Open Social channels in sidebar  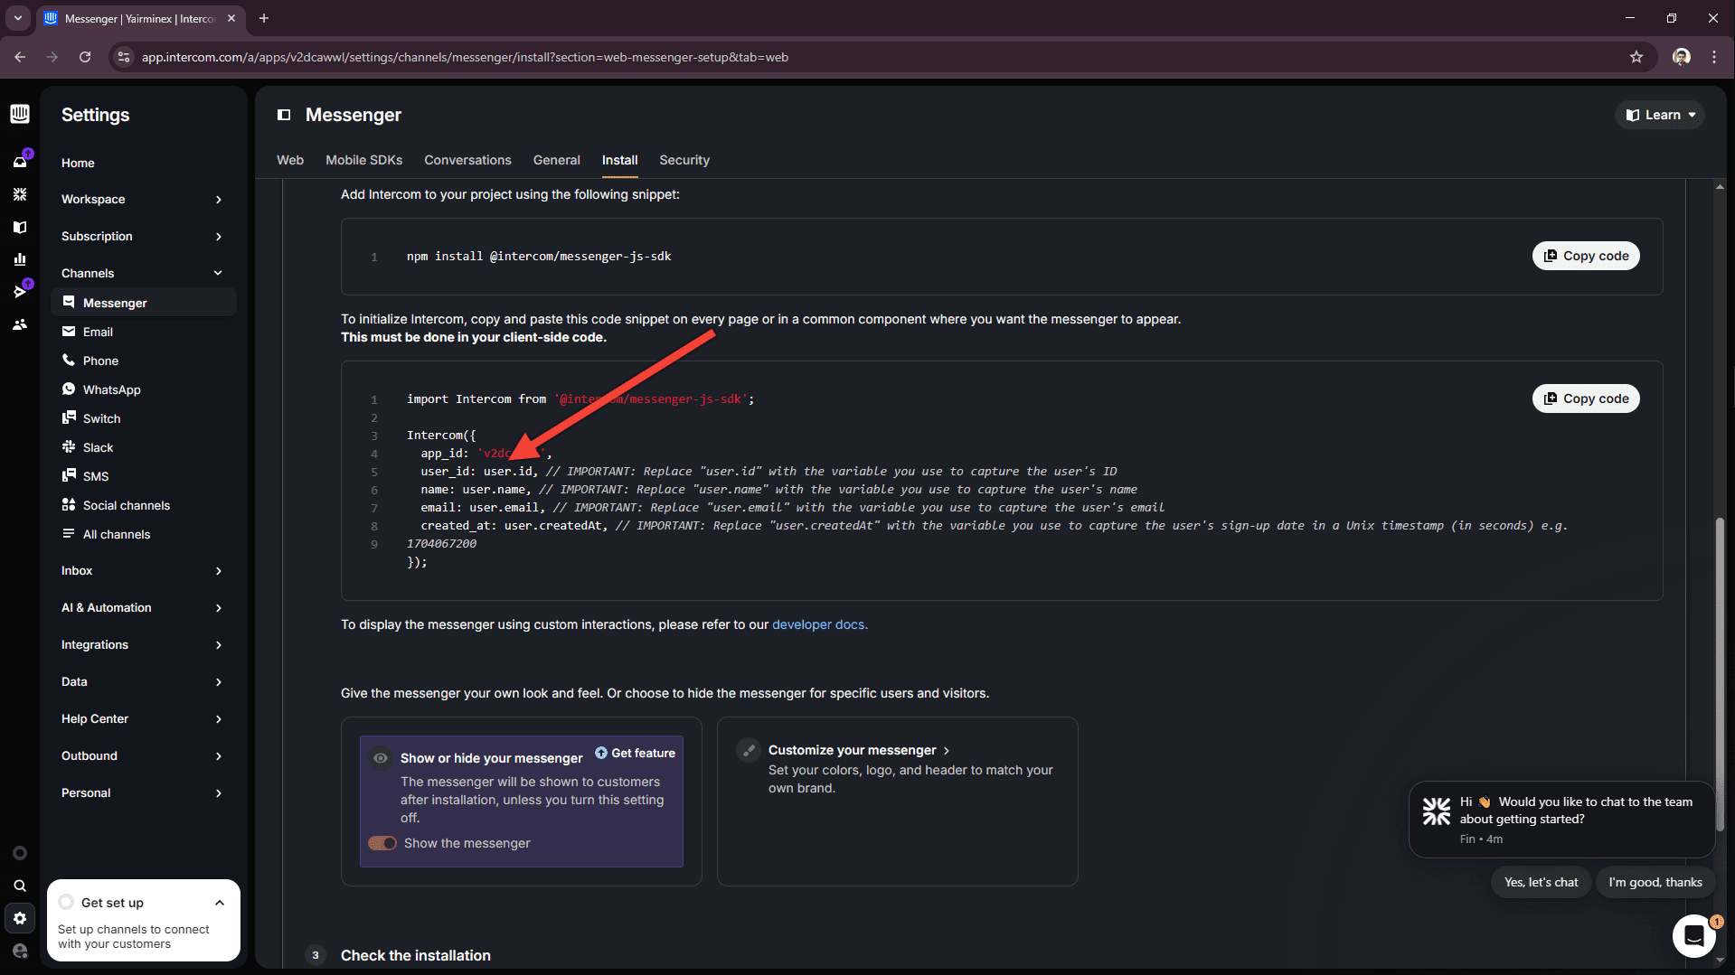point(144,505)
